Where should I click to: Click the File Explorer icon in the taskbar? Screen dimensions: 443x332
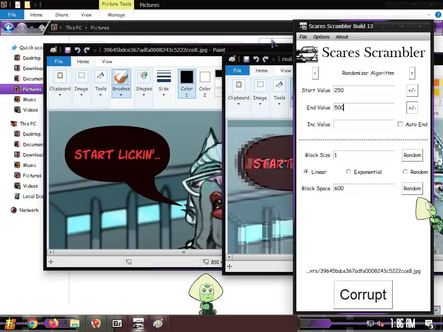click(74, 323)
